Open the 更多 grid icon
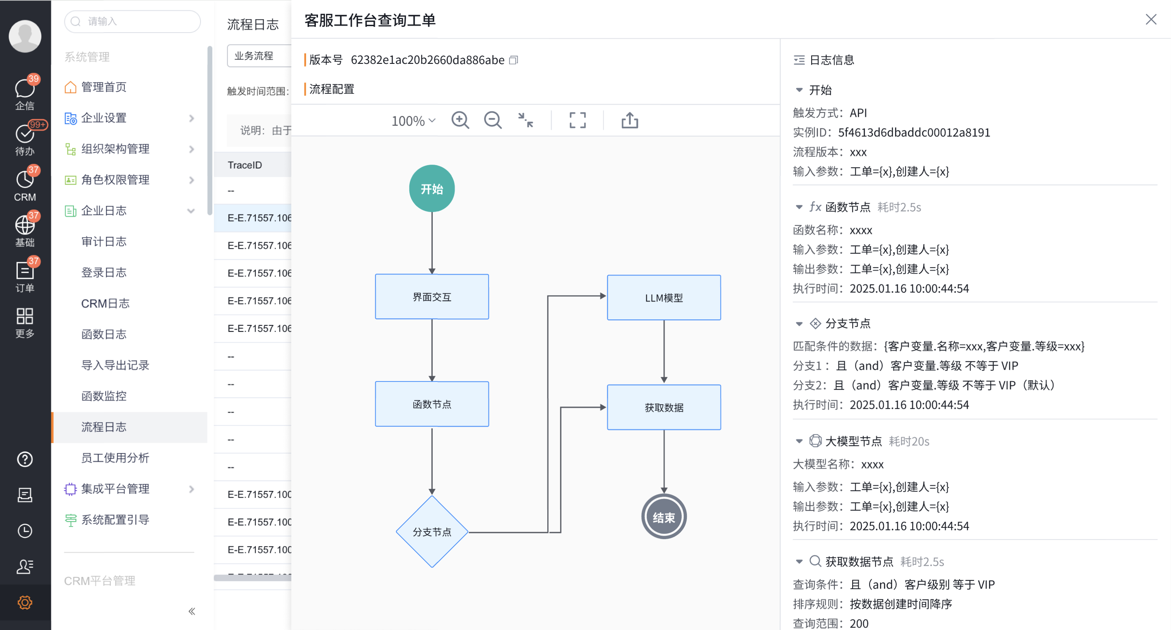Viewport: 1171px width, 630px height. click(24, 322)
